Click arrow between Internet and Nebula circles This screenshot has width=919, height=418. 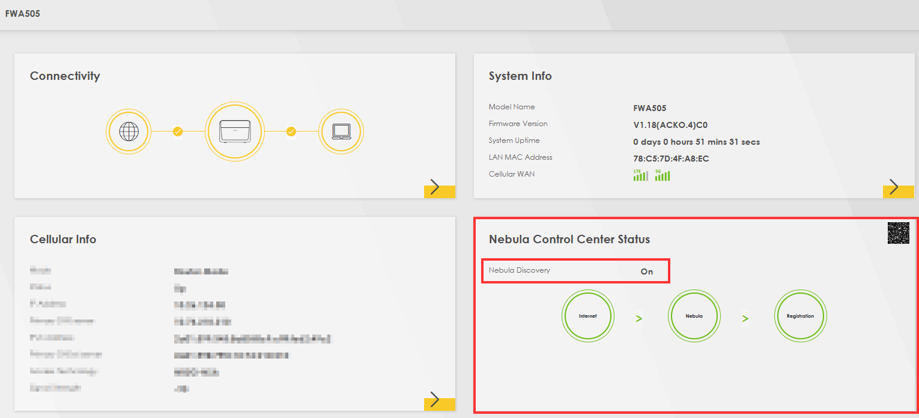click(639, 318)
